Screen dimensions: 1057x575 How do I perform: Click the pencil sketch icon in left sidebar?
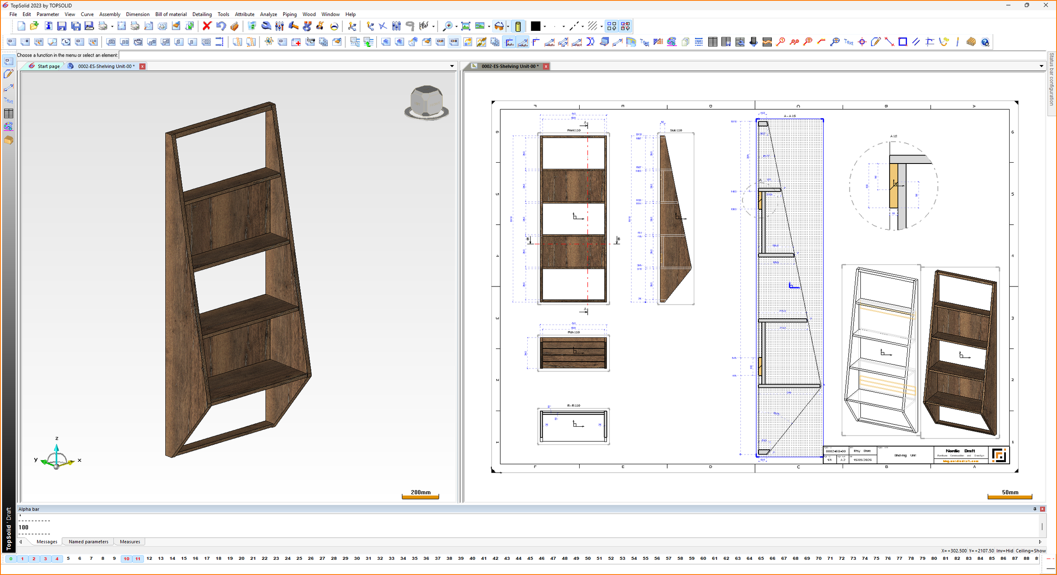[x=8, y=74]
